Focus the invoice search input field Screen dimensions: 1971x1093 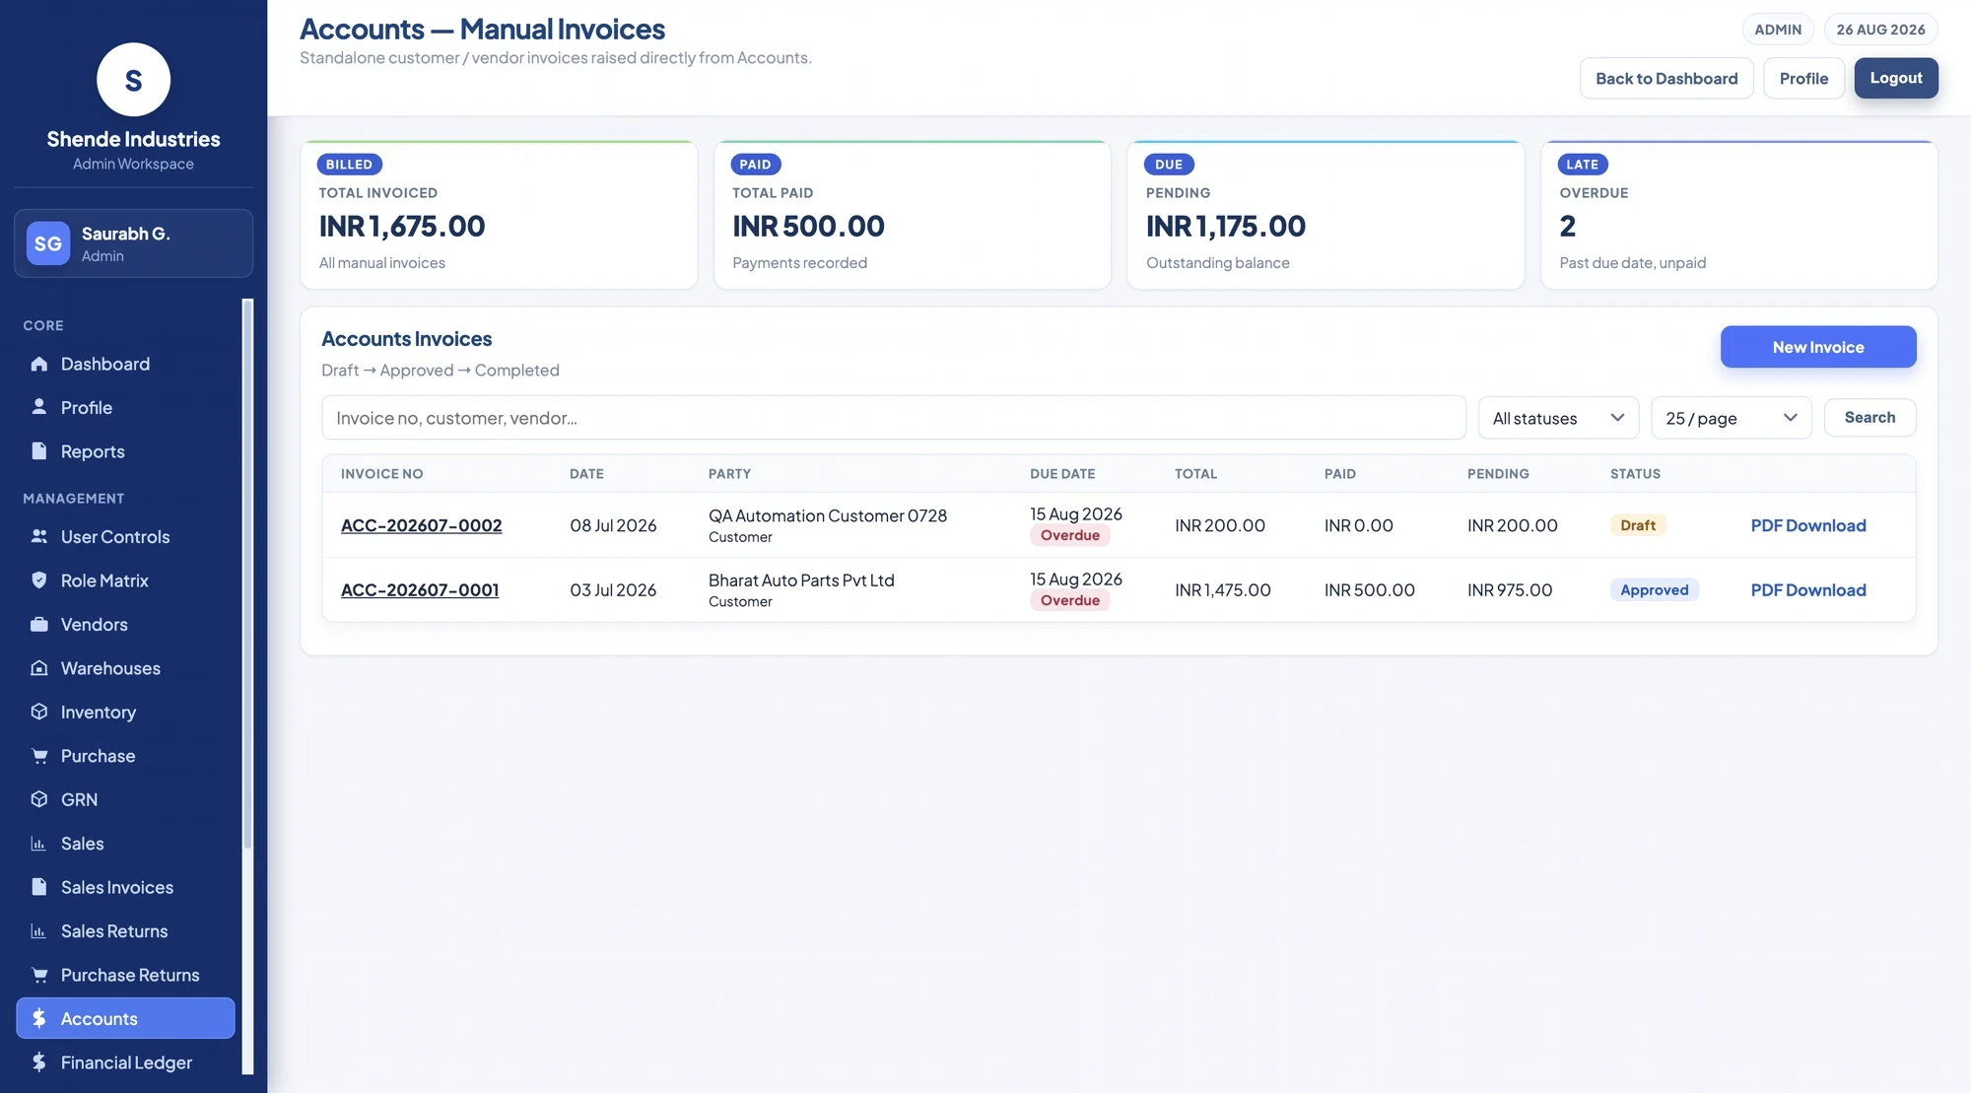tap(893, 418)
